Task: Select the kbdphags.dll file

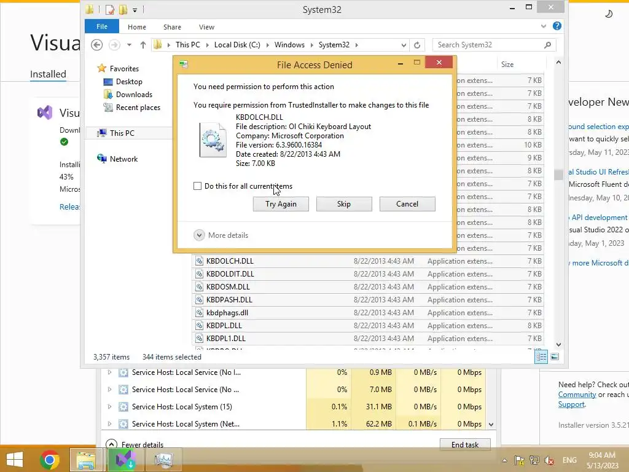Action: point(368,312)
